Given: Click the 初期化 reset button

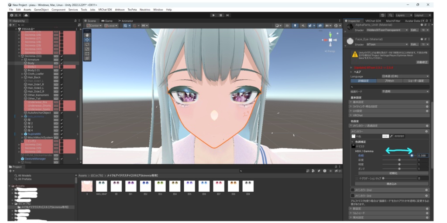Looking at the screenshot, I should click(393, 173).
